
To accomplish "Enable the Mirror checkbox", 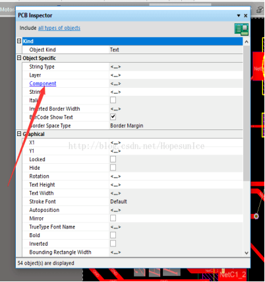I will (x=113, y=218).
